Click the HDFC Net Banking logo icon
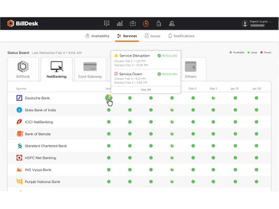Image resolution: width=279 pixels, height=209 pixels. click(x=20, y=158)
